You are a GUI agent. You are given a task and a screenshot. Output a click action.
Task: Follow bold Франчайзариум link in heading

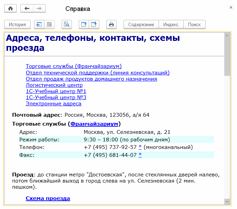94,124
